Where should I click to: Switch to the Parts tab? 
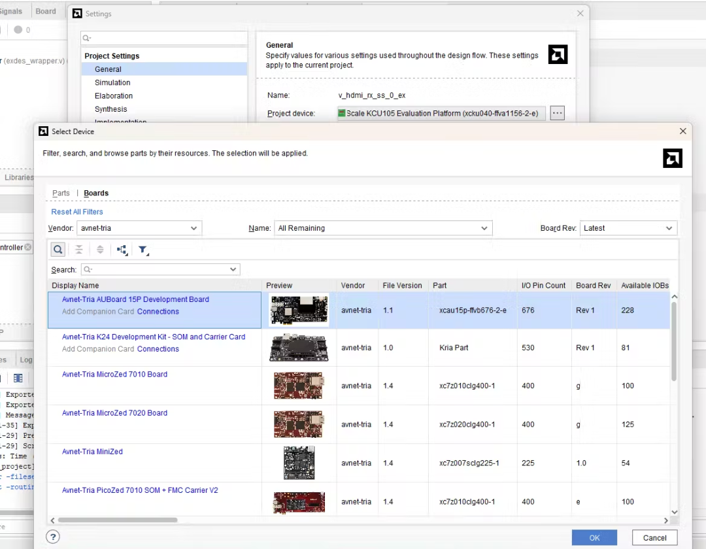(61, 193)
